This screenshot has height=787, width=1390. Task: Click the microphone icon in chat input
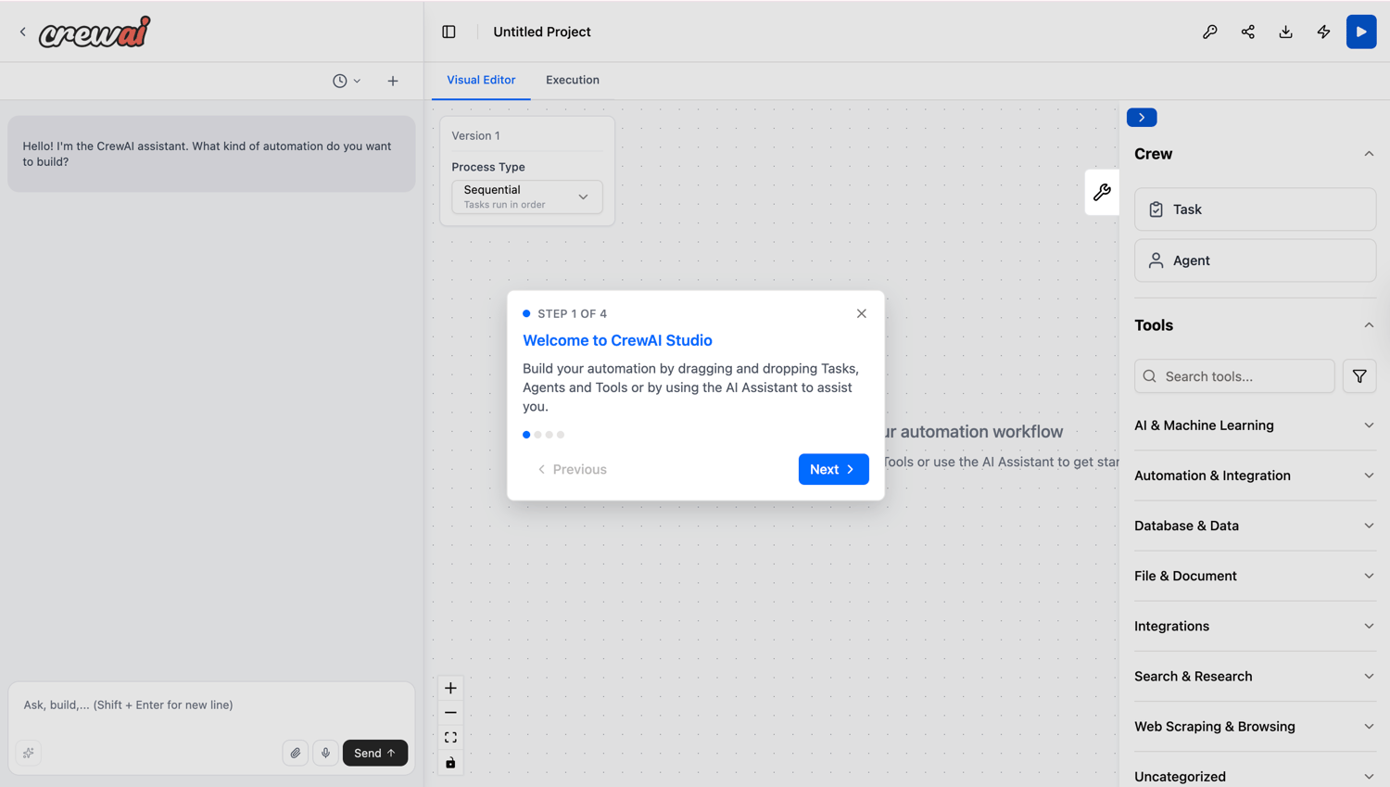pyautogui.click(x=325, y=753)
